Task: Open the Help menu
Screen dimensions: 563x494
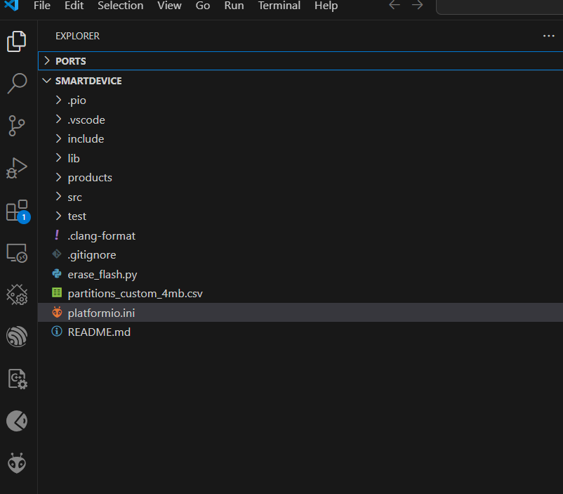Action: coord(326,6)
